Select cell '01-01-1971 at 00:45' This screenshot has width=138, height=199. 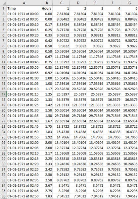(x=24, y=62)
